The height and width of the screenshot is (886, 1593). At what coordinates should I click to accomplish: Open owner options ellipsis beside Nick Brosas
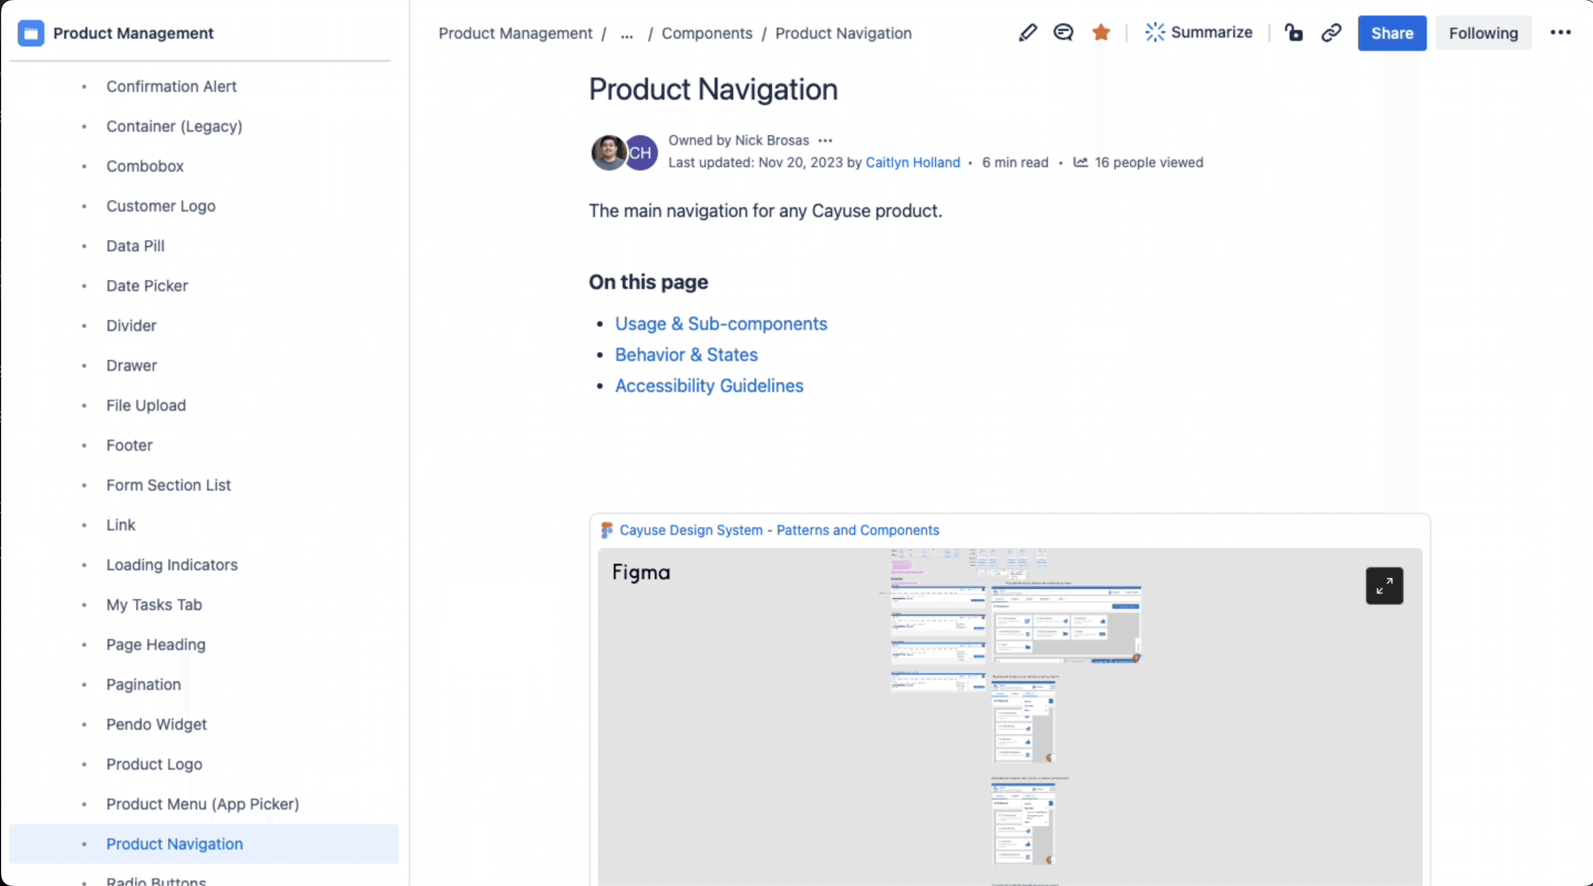825,141
